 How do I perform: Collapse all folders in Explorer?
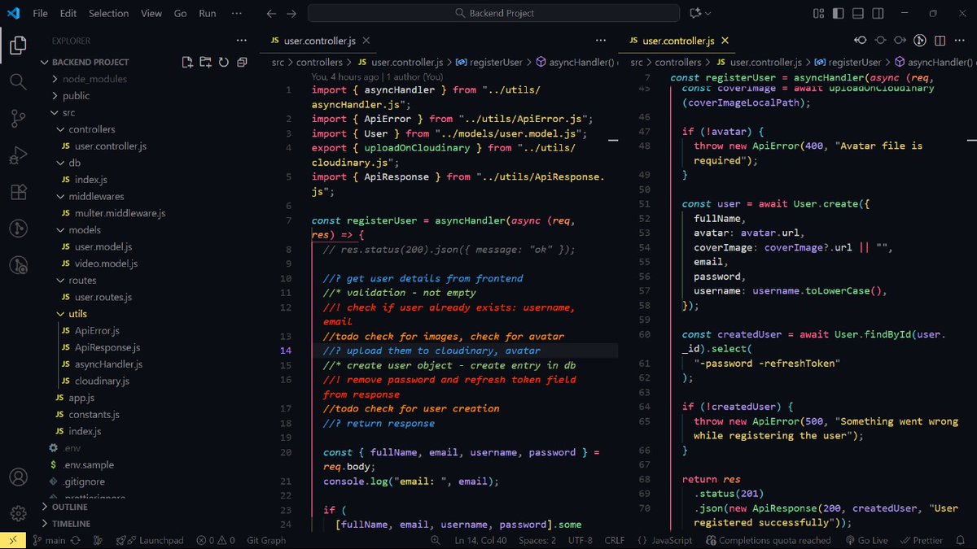click(x=241, y=62)
